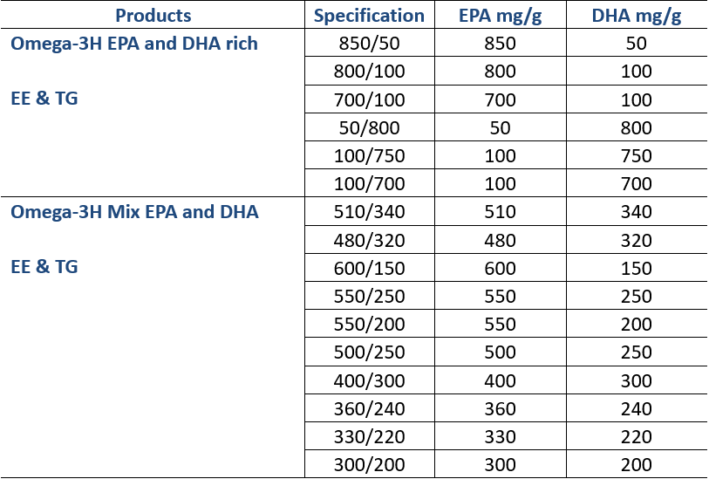Click the DHA value 800 cell

click(636, 128)
